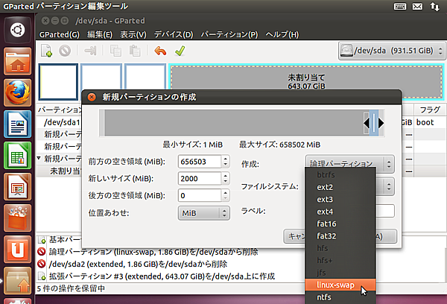Open Ubuntu Software Center launcher icon

click(18, 218)
